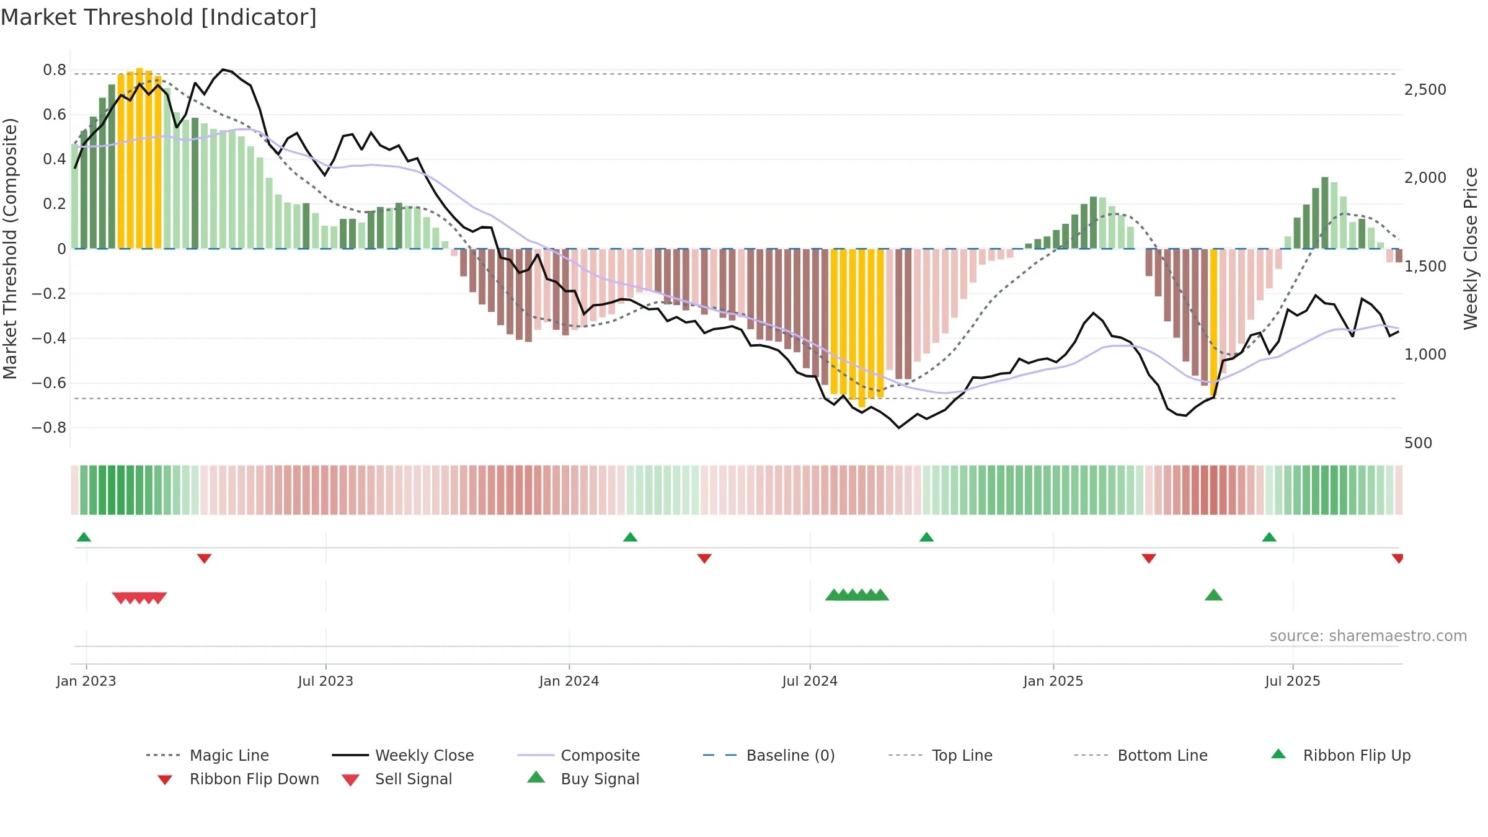Toggle the Weekly Close legend entry

tap(402, 755)
